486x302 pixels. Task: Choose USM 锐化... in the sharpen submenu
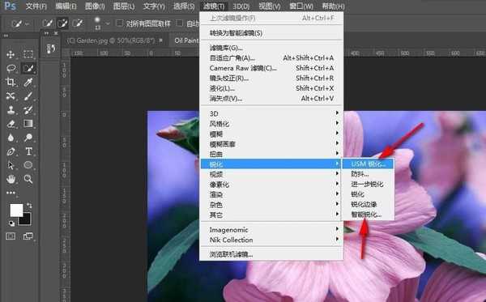368,164
